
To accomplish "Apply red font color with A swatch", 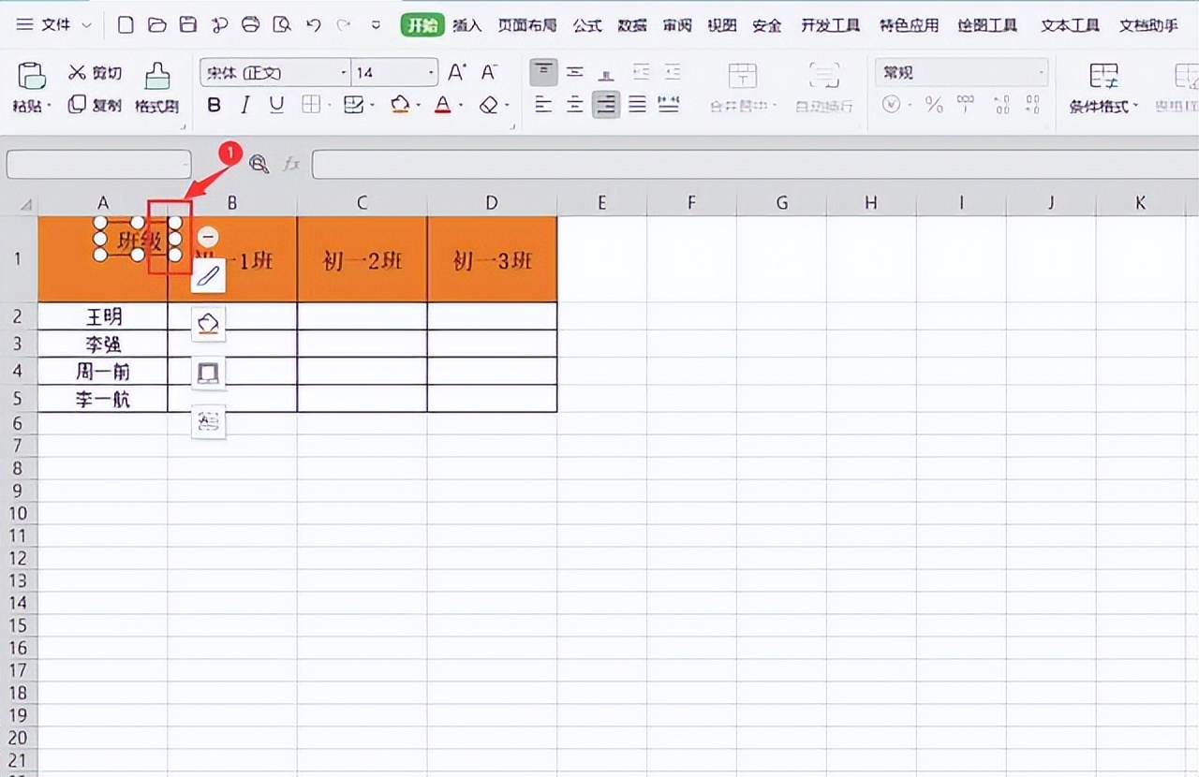I will (x=444, y=105).
